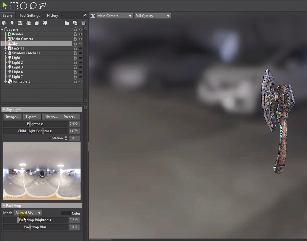Open the Full Quality viewport dropdown
The image size is (307, 241).
tap(153, 16)
